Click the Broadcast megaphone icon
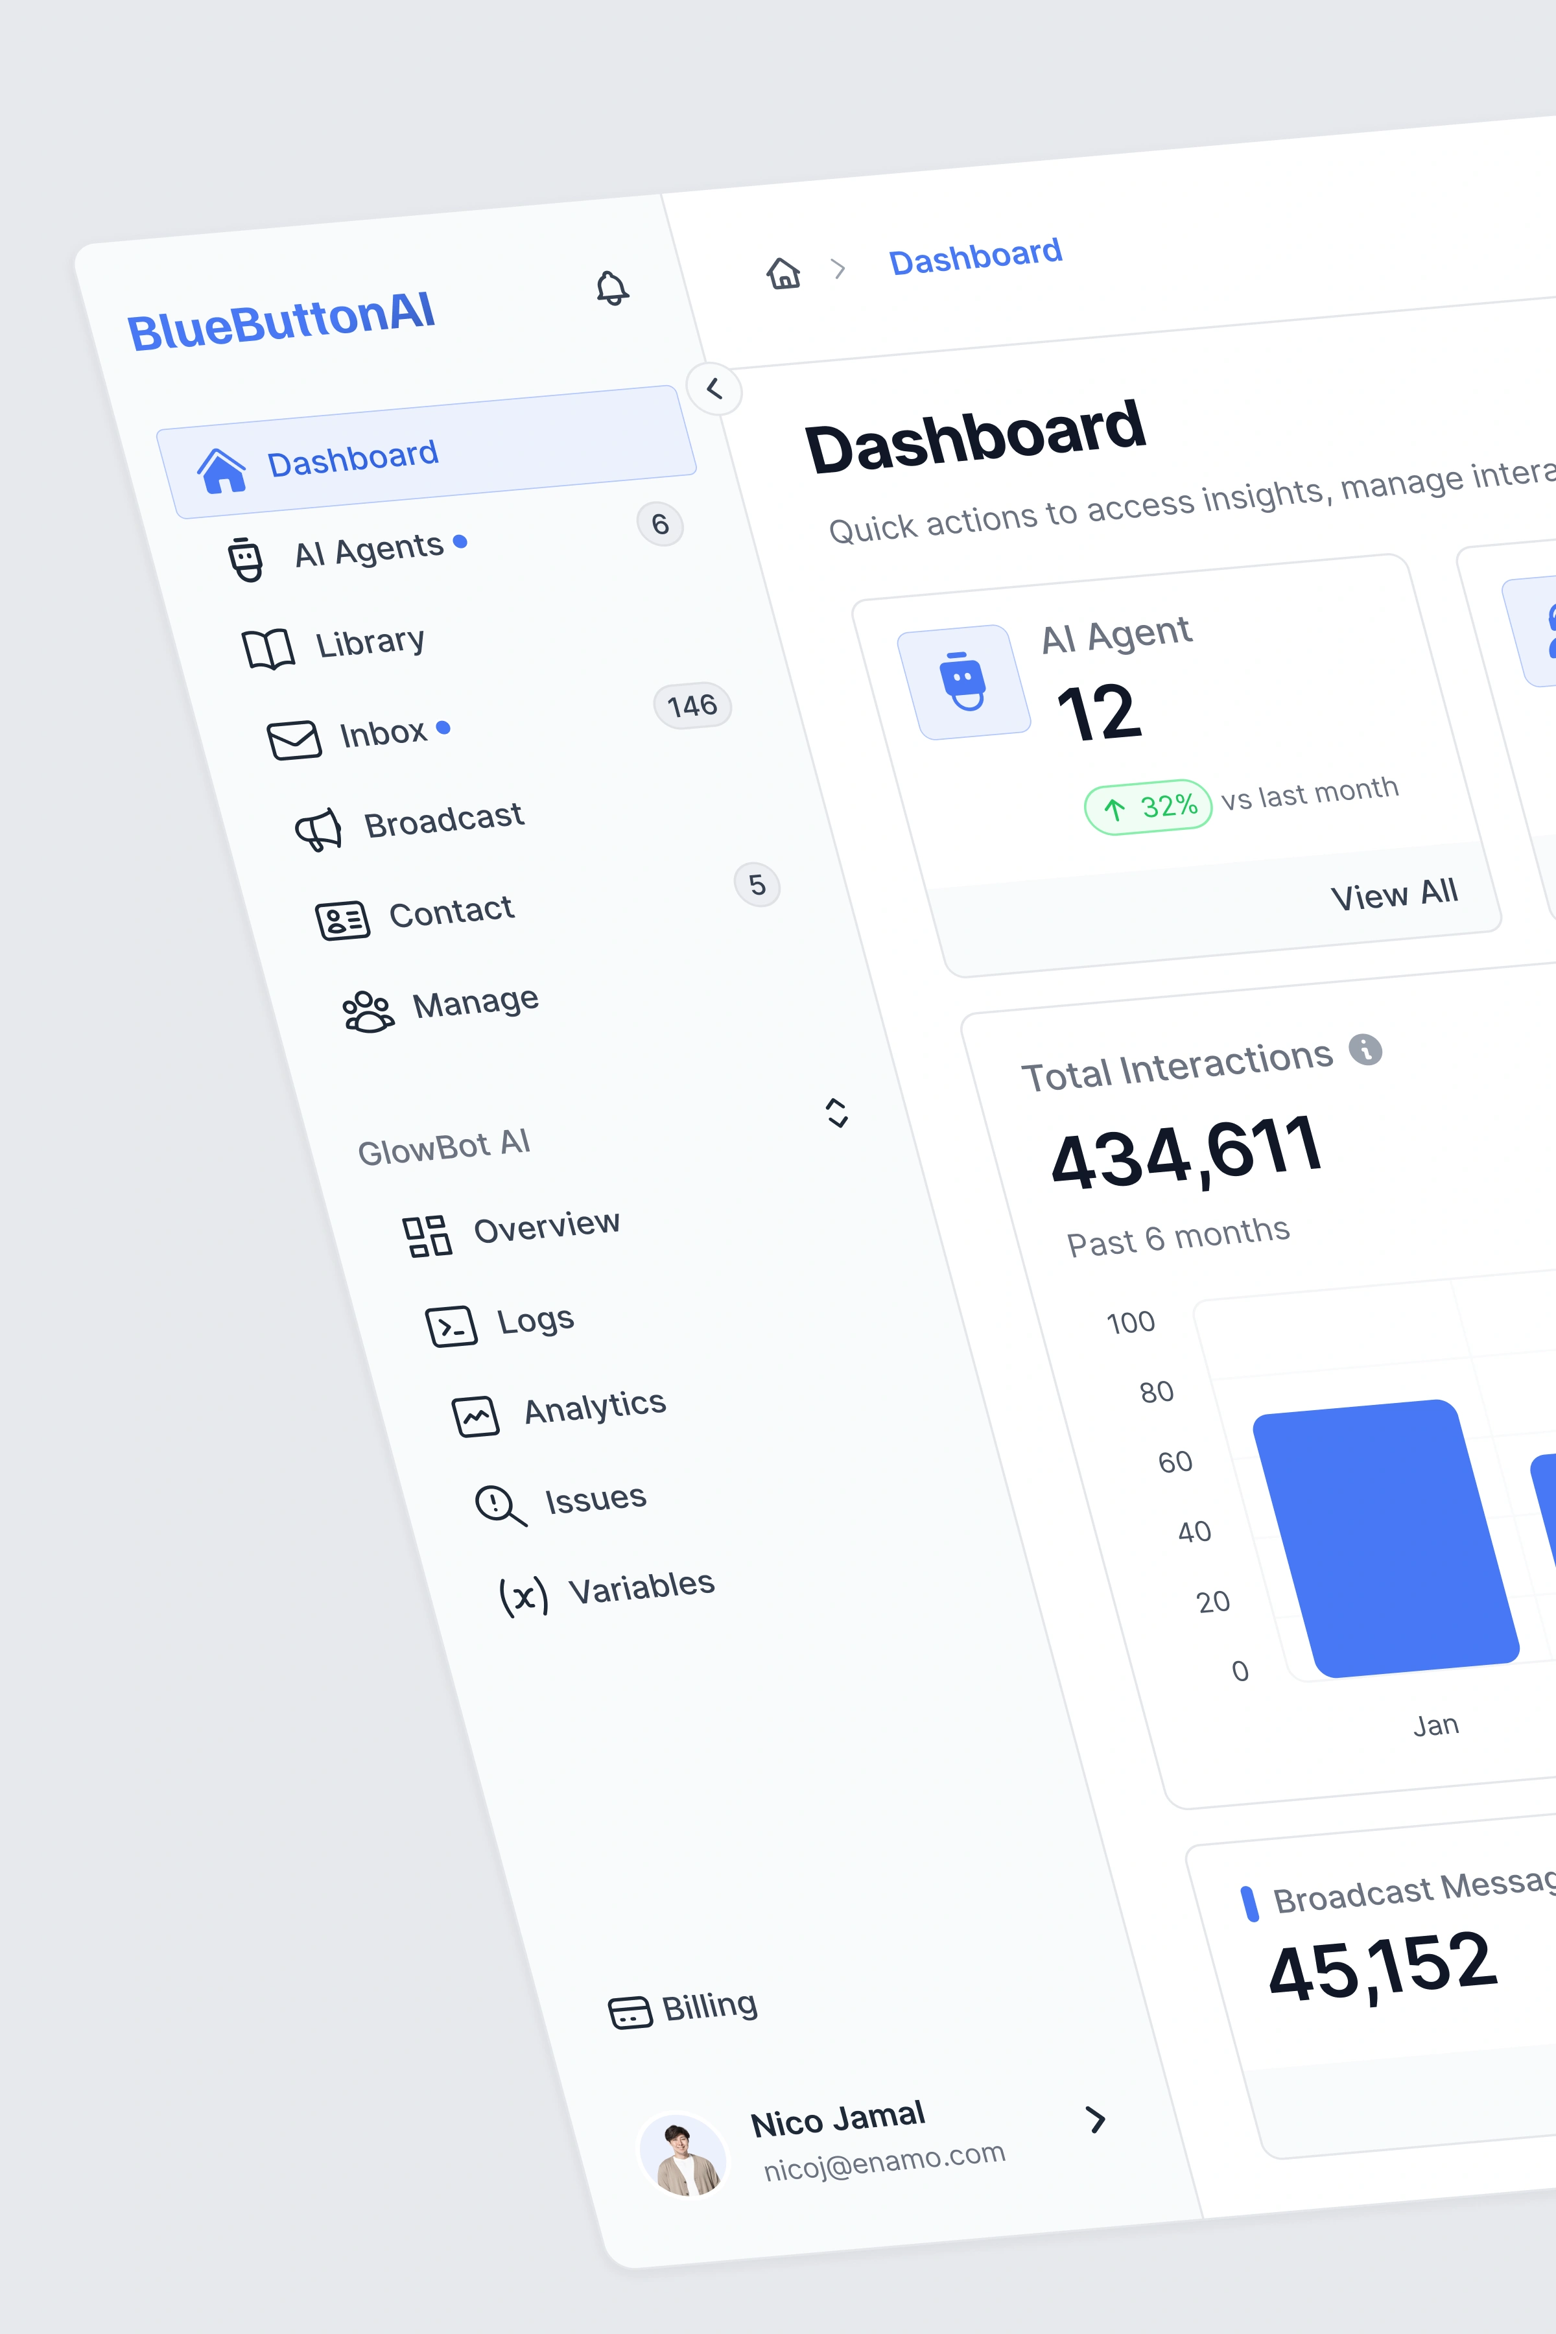 318,829
